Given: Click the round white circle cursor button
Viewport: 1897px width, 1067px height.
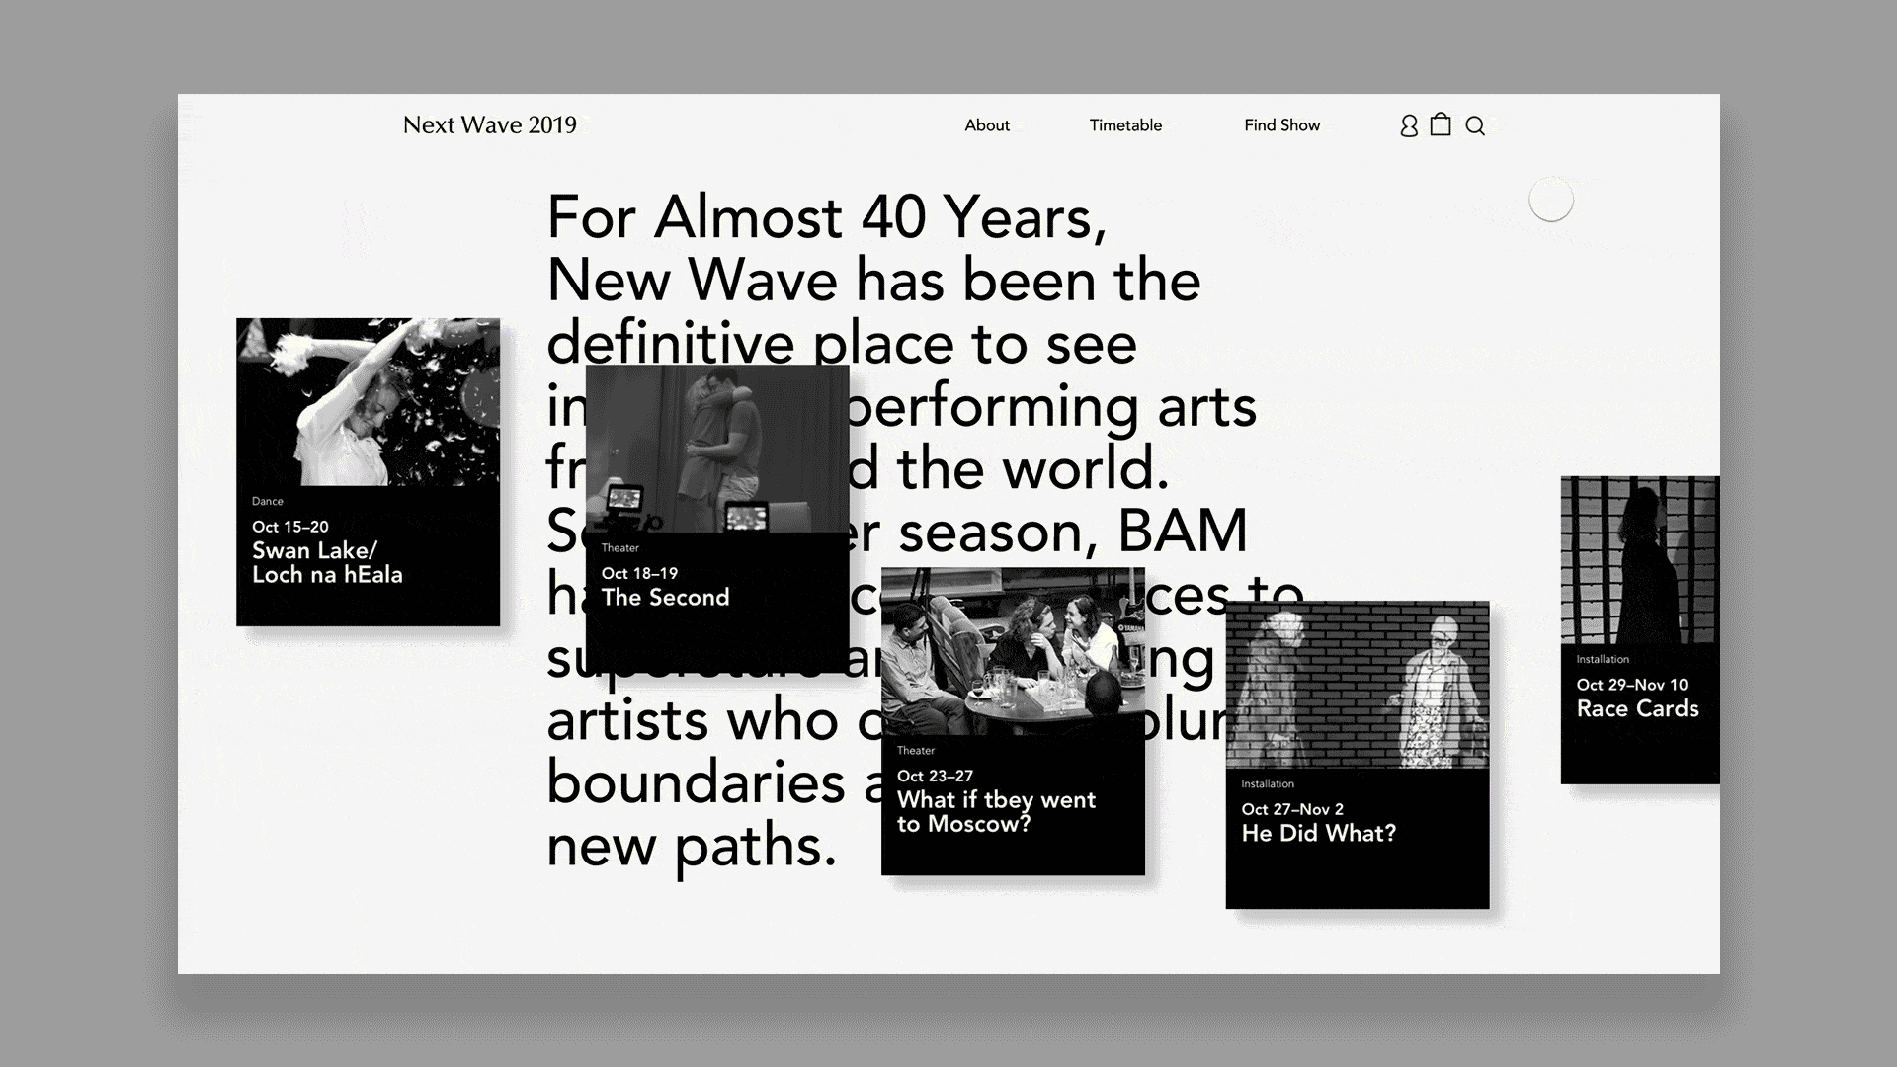Looking at the screenshot, I should click(1550, 200).
